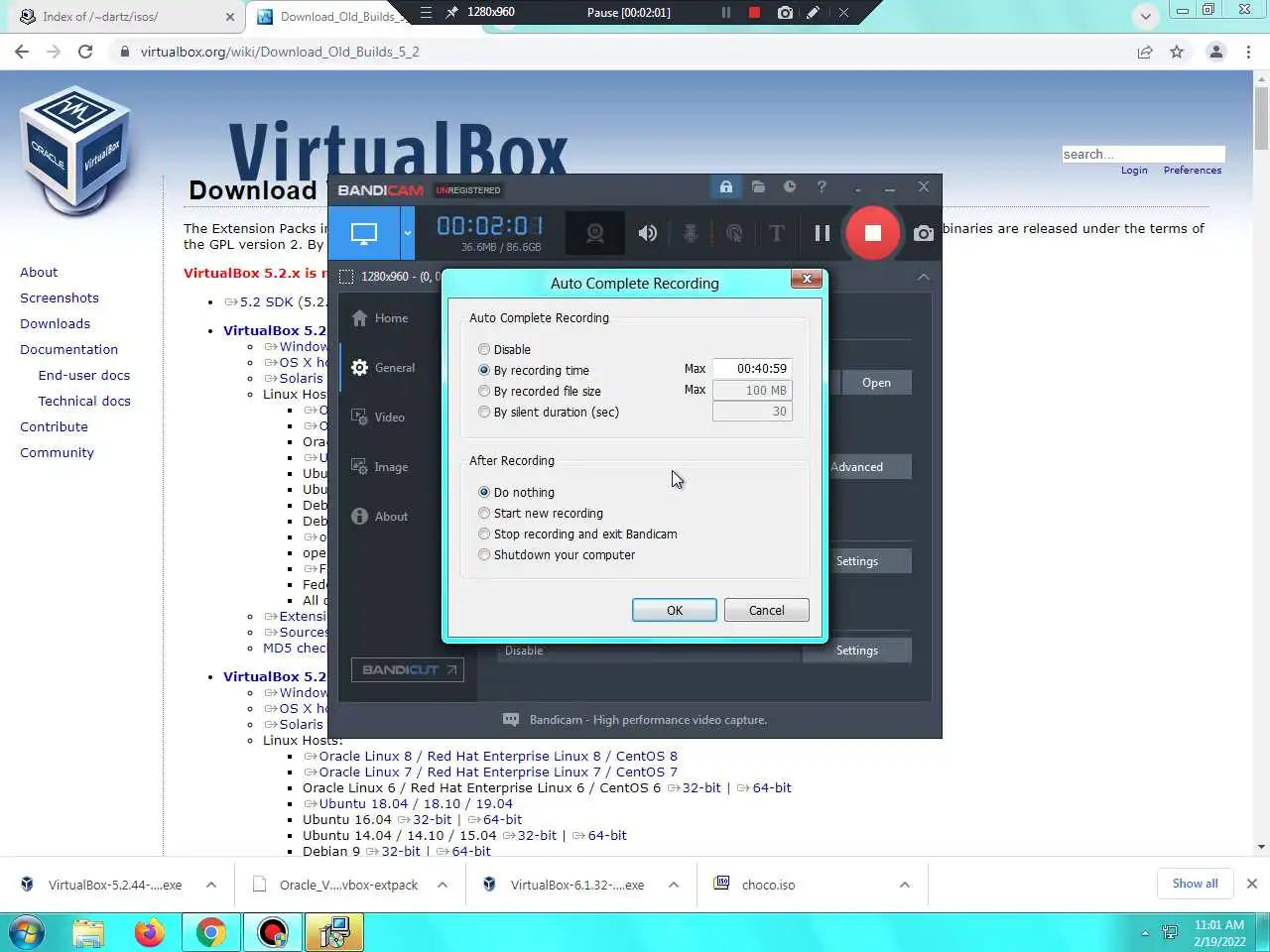Click the BANDICUT button
Viewport: 1270px width, 952px height.
pos(407,669)
